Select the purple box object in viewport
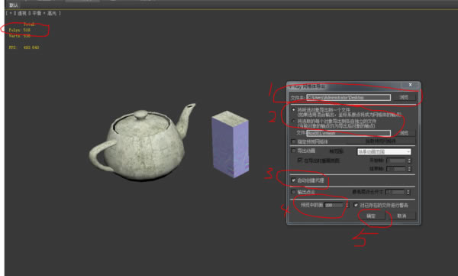This screenshot has width=458, height=276. pos(231,144)
